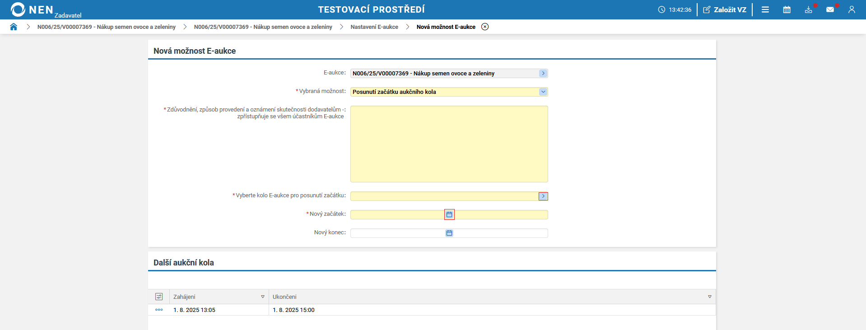Expand the Vybraná možnost dropdown
The width and height of the screenshot is (866, 330).
pyautogui.click(x=543, y=92)
